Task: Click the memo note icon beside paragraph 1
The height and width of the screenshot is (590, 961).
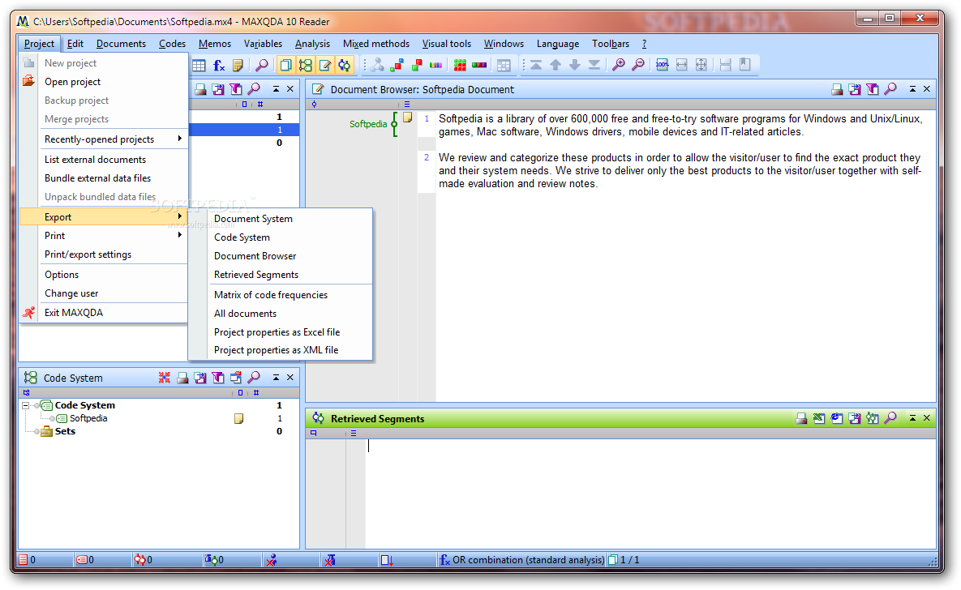Action: click(408, 118)
